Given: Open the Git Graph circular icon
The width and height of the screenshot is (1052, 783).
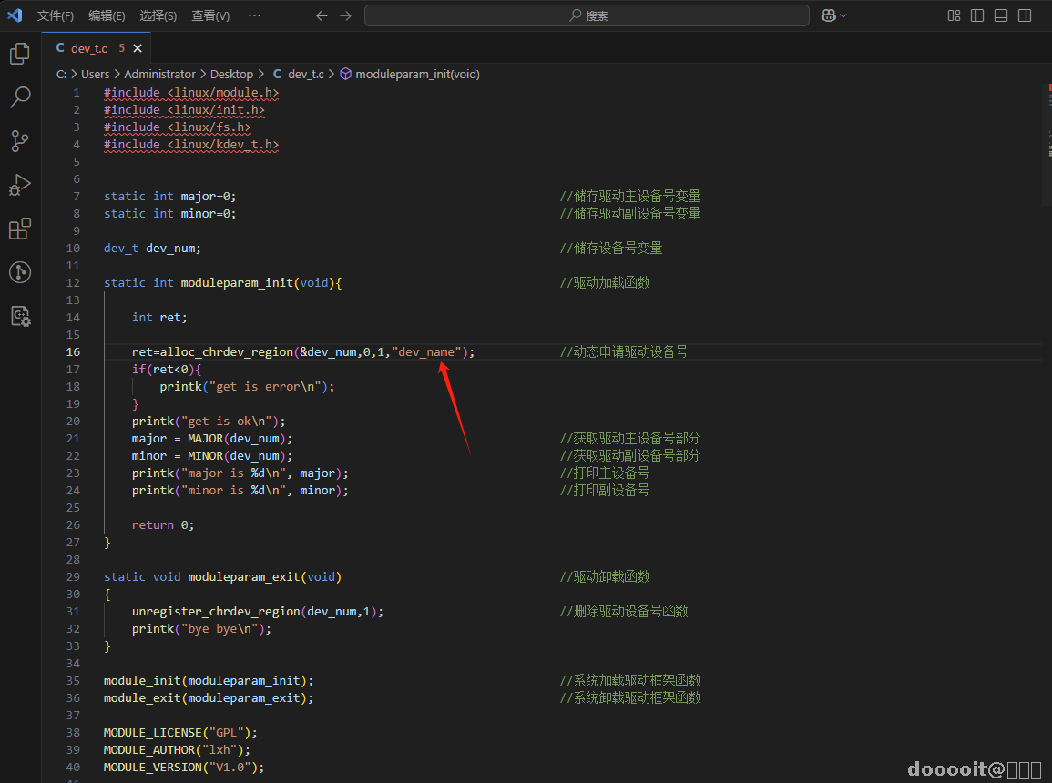Looking at the screenshot, I should [x=20, y=272].
